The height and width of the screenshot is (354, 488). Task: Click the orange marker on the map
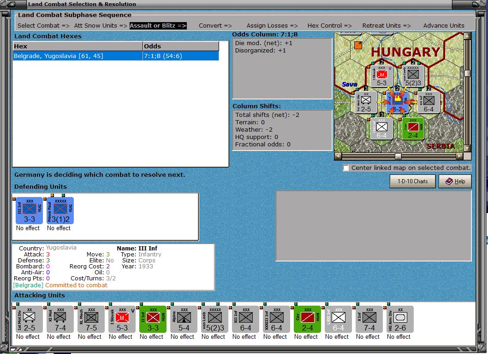tap(358, 45)
